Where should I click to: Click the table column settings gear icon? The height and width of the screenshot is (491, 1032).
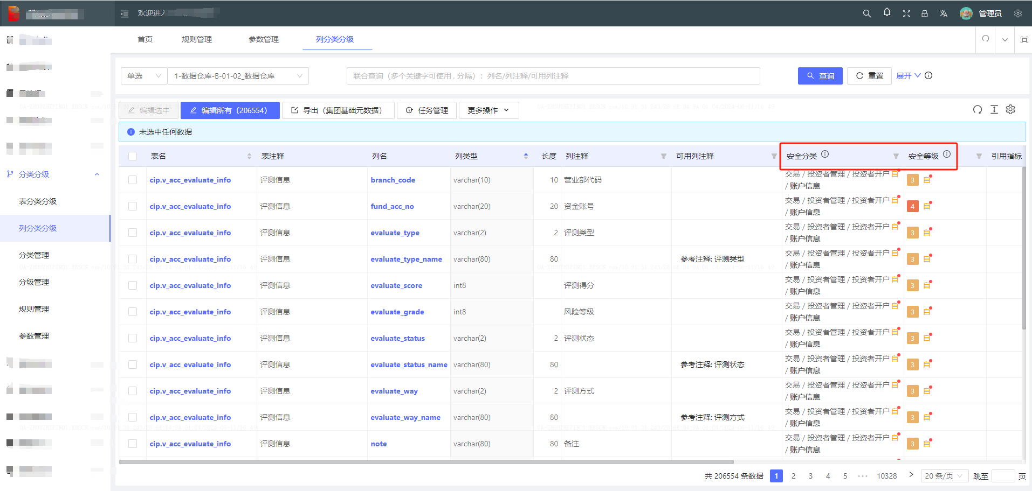(1010, 109)
